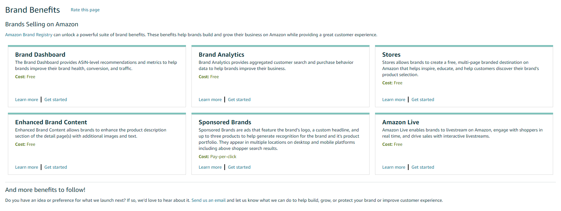Click Get started in Sponsored Brands card
Screen dimensions: 561x211
(x=239, y=167)
